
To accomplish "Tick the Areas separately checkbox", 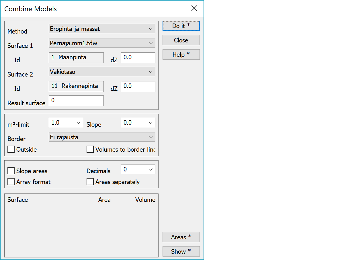I will [x=90, y=182].
